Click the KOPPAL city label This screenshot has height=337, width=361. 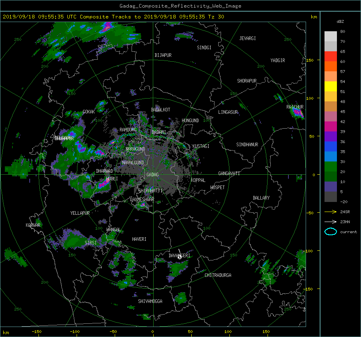pyautogui.click(x=198, y=180)
